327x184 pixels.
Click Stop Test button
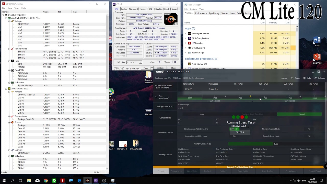pyautogui.click(x=240, y=132)
